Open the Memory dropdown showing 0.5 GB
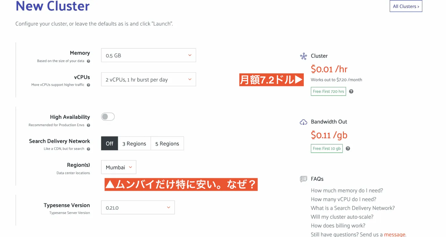 (148, 55)
